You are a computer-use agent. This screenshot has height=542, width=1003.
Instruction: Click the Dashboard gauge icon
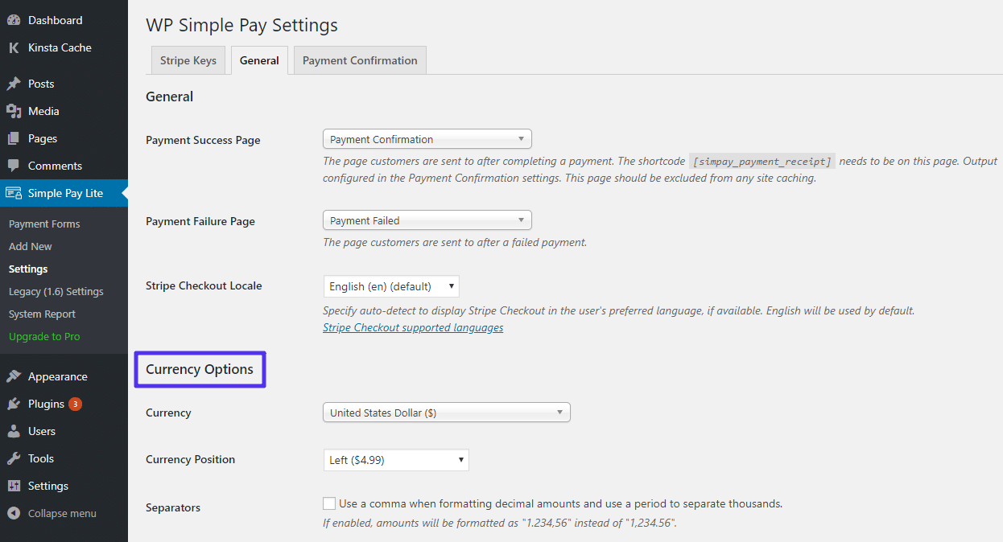click(14, 20)
